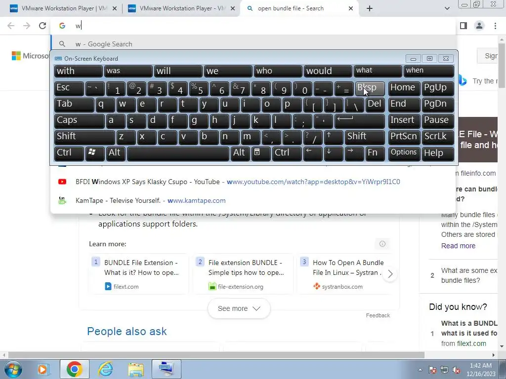506x379 pixels.
Task: Switch to the second VMware Workstation Player tab
Action: click(x=181, y=8)
